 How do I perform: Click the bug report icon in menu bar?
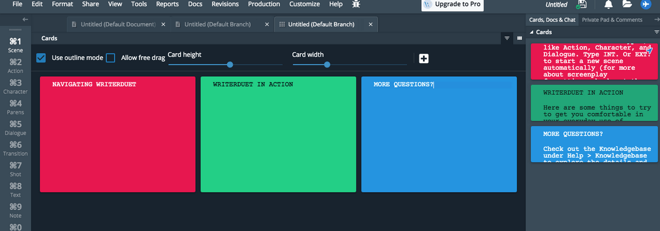pyautogui.click(x=356, y=4)
